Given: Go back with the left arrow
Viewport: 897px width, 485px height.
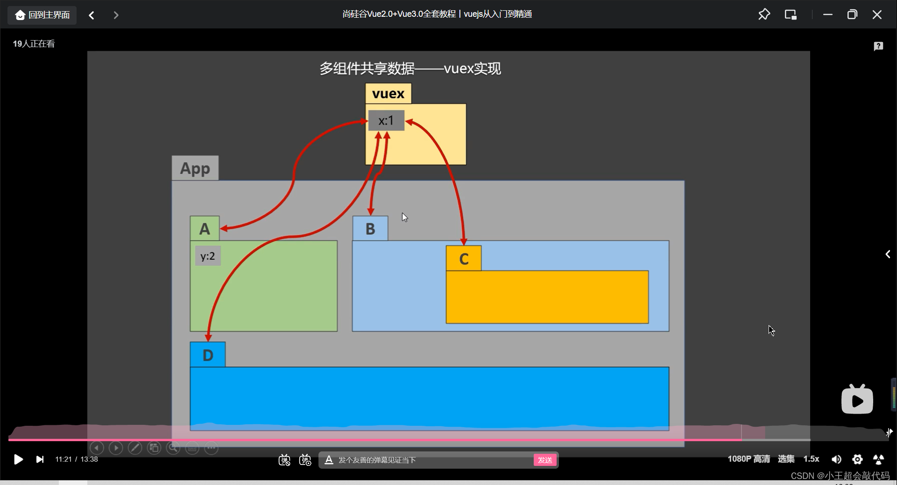Looking at the screenshot, I should (x=92, y=15).
